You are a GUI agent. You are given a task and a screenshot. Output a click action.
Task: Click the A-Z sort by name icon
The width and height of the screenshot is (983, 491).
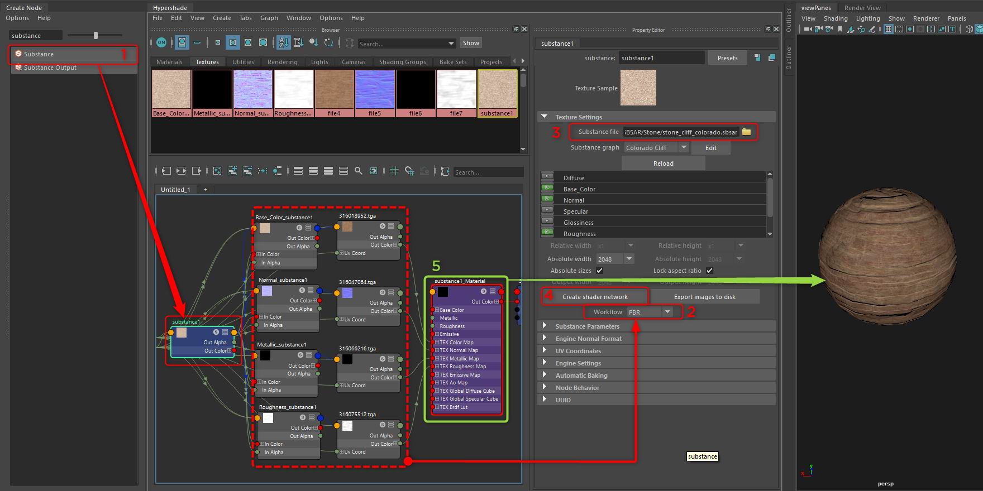click(x=283, y=42)
